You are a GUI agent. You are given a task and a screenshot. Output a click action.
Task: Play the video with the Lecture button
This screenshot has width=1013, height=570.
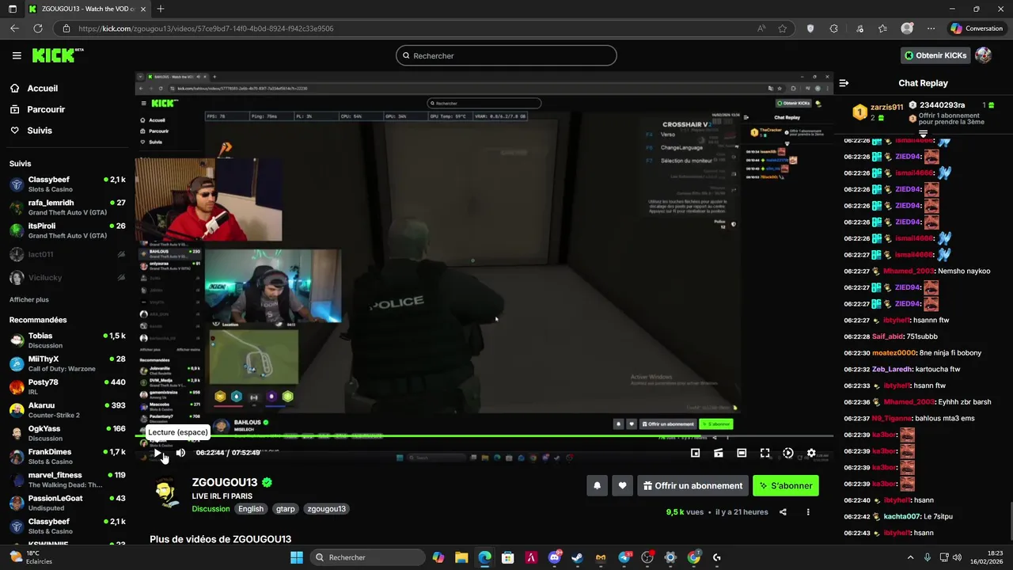point(159,453)
